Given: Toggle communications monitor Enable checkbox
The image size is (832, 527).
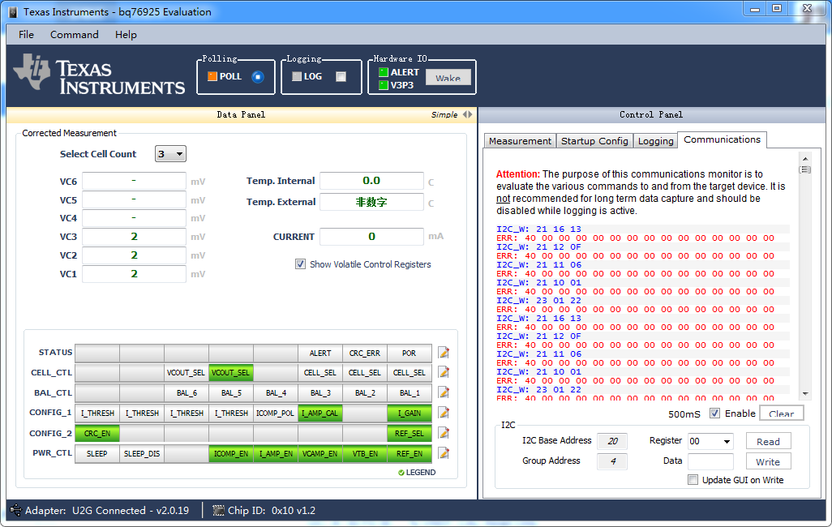Looking at the screenshot, I should coord(714,413).
